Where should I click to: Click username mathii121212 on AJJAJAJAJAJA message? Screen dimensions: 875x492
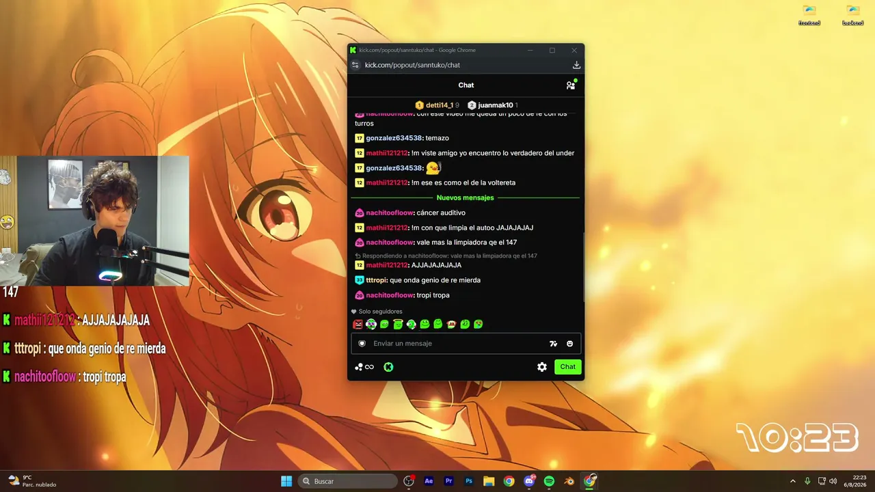(387, 265)
